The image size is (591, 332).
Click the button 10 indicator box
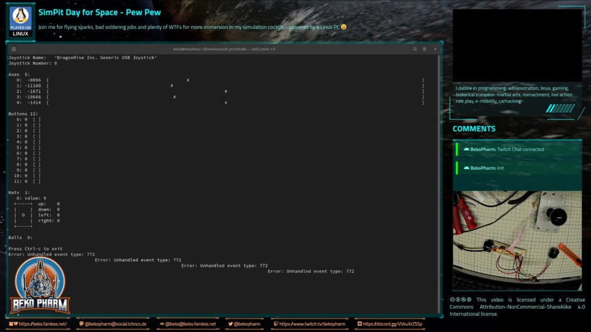coord(36,176)
